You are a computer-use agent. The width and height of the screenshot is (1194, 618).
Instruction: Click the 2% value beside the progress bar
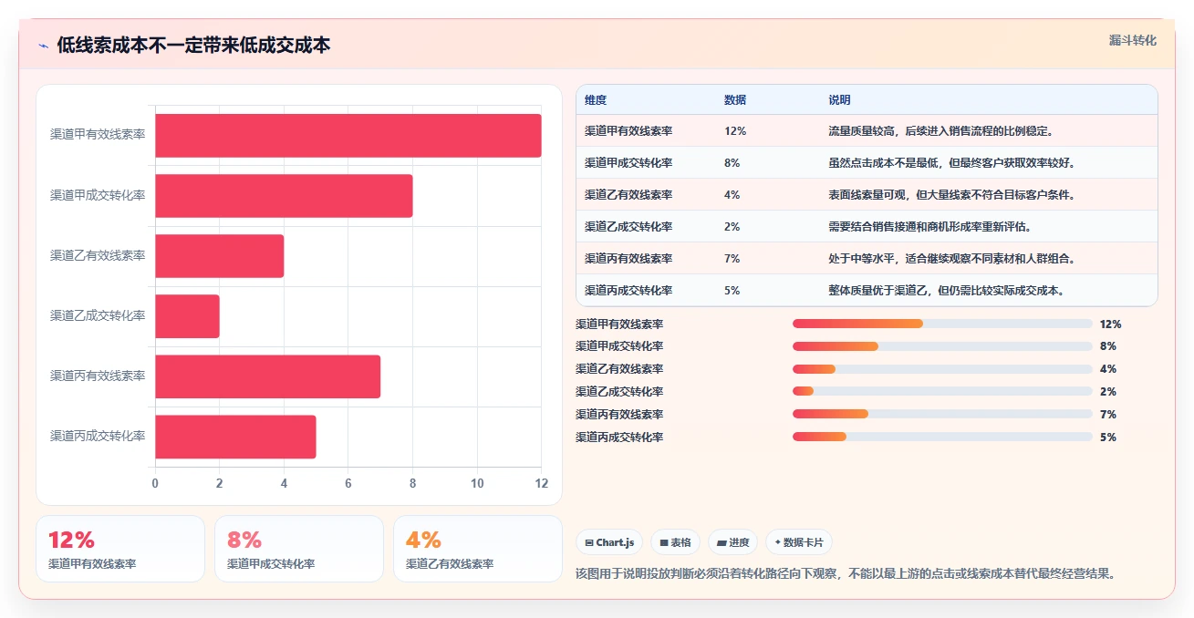click(1107, 392)
